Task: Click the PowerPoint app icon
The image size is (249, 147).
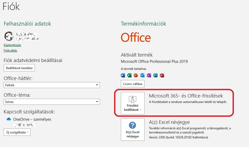Action: pyautogui.click(x=136, y=75)
